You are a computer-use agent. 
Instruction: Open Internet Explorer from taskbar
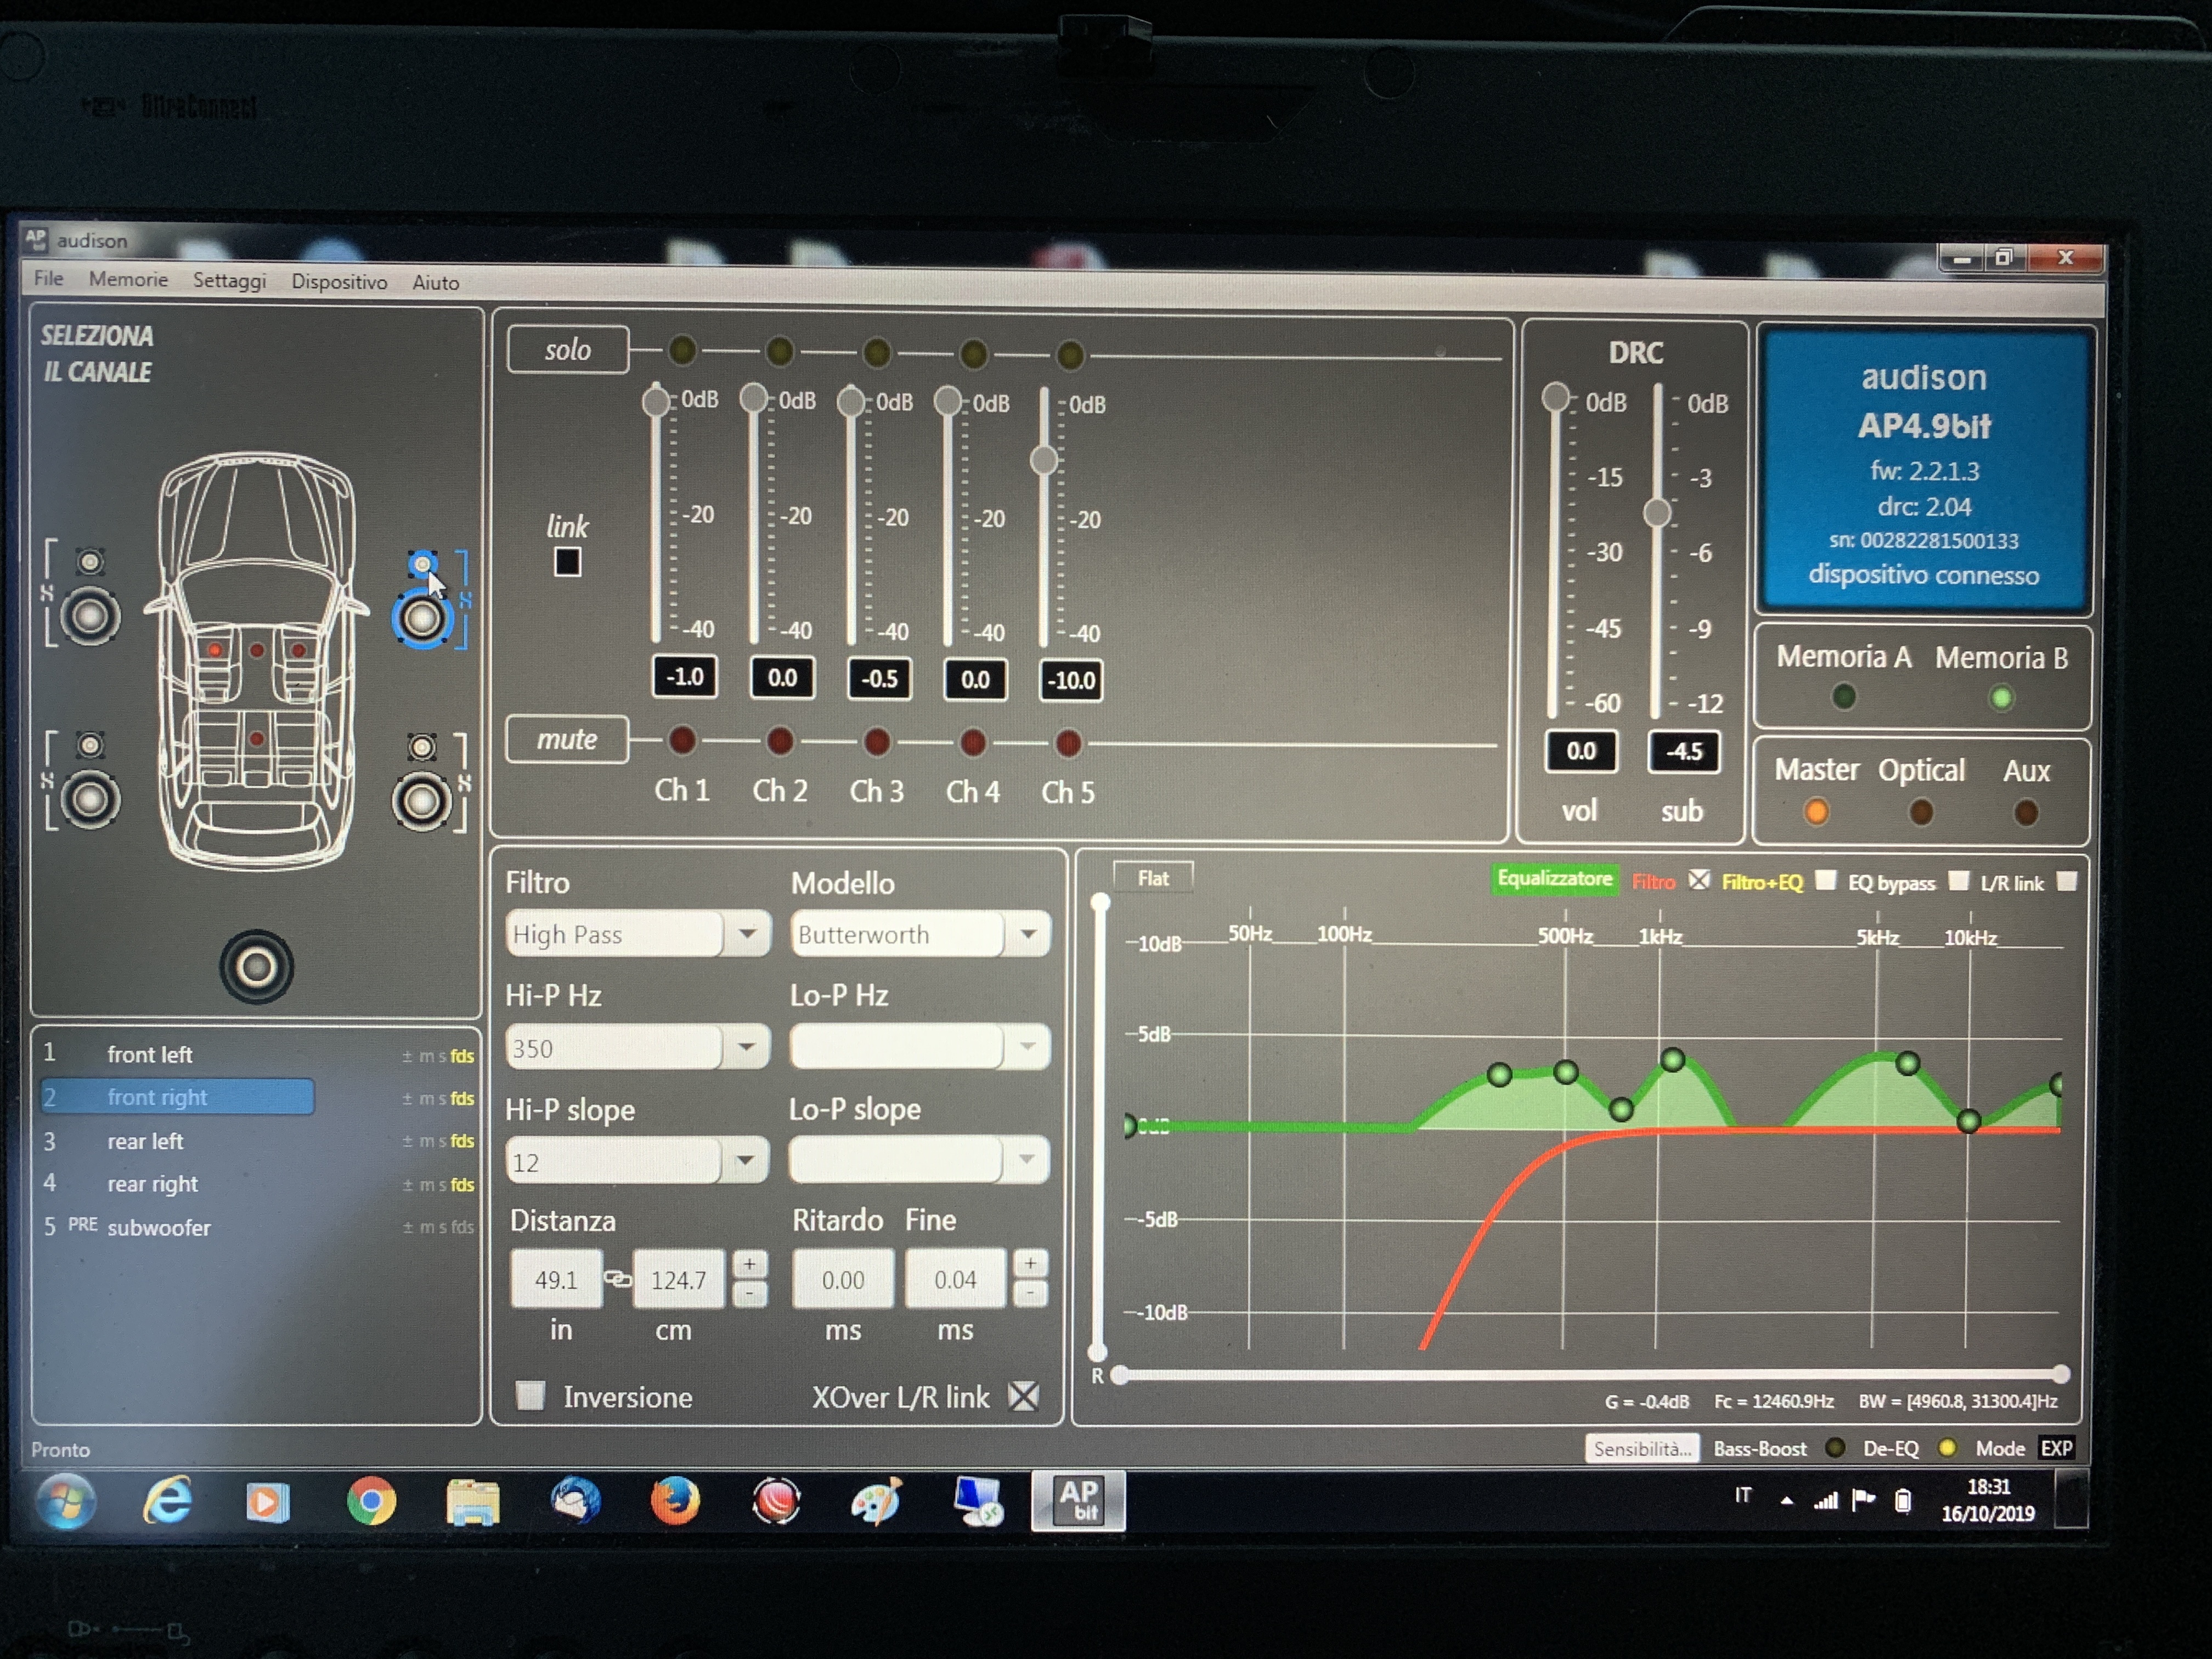[167, 1500]
